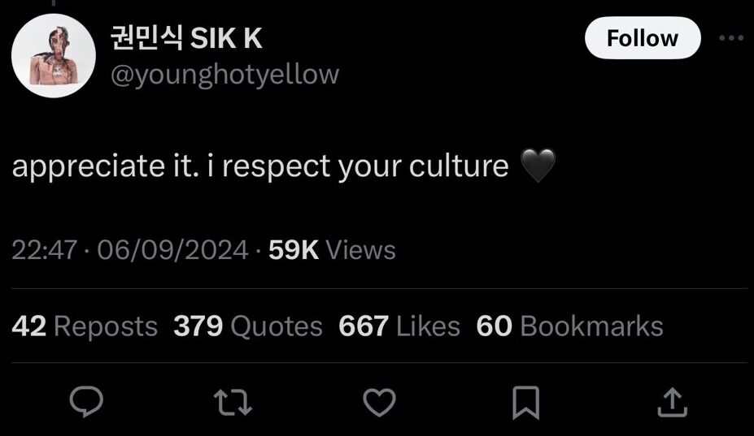Click the @younghotyellow handle
Viewport: 754px width, 436px height.
pos(225,75)
